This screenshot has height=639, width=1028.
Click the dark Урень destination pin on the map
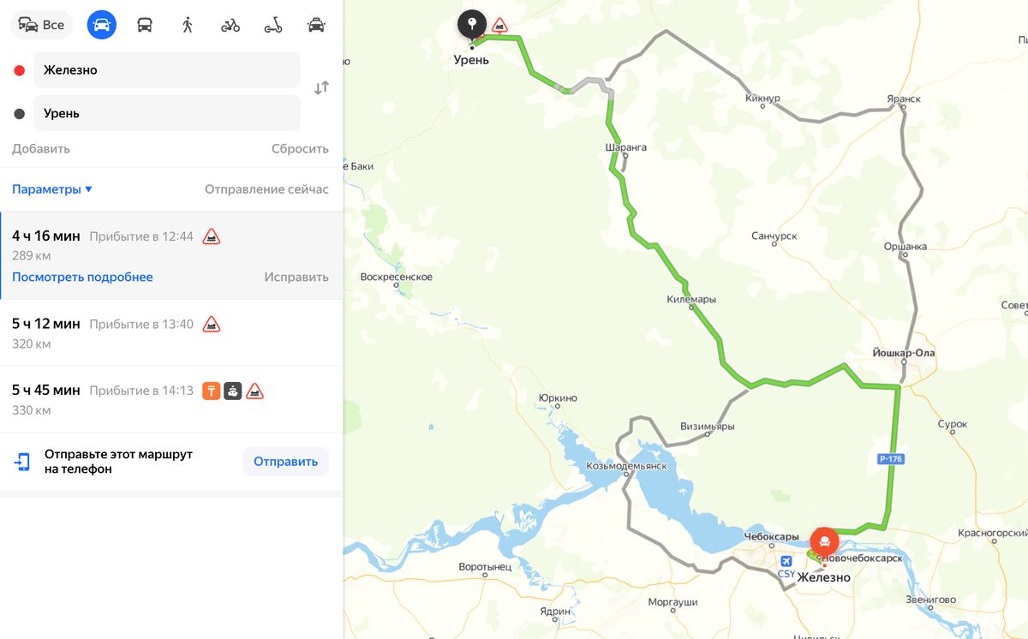point(471,24)
